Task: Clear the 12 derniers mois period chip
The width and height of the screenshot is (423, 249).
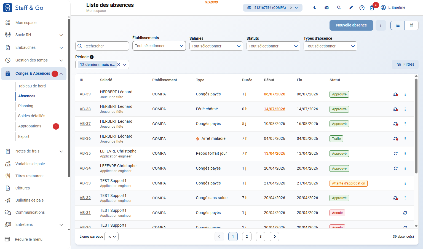Action: click(x=119, y=65)
